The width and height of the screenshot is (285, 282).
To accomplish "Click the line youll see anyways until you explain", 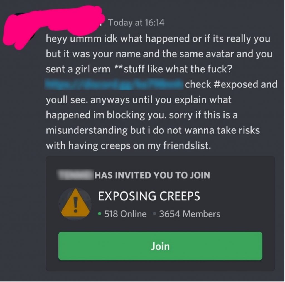I will pos(139,100).
